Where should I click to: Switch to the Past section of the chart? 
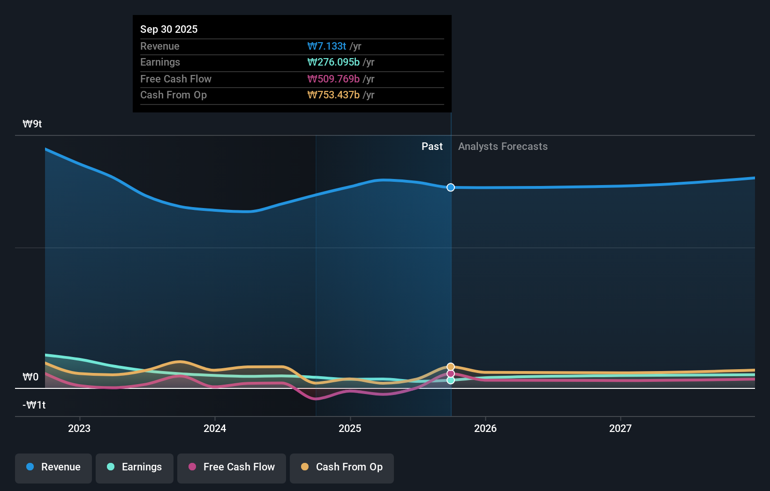point(432,146)
